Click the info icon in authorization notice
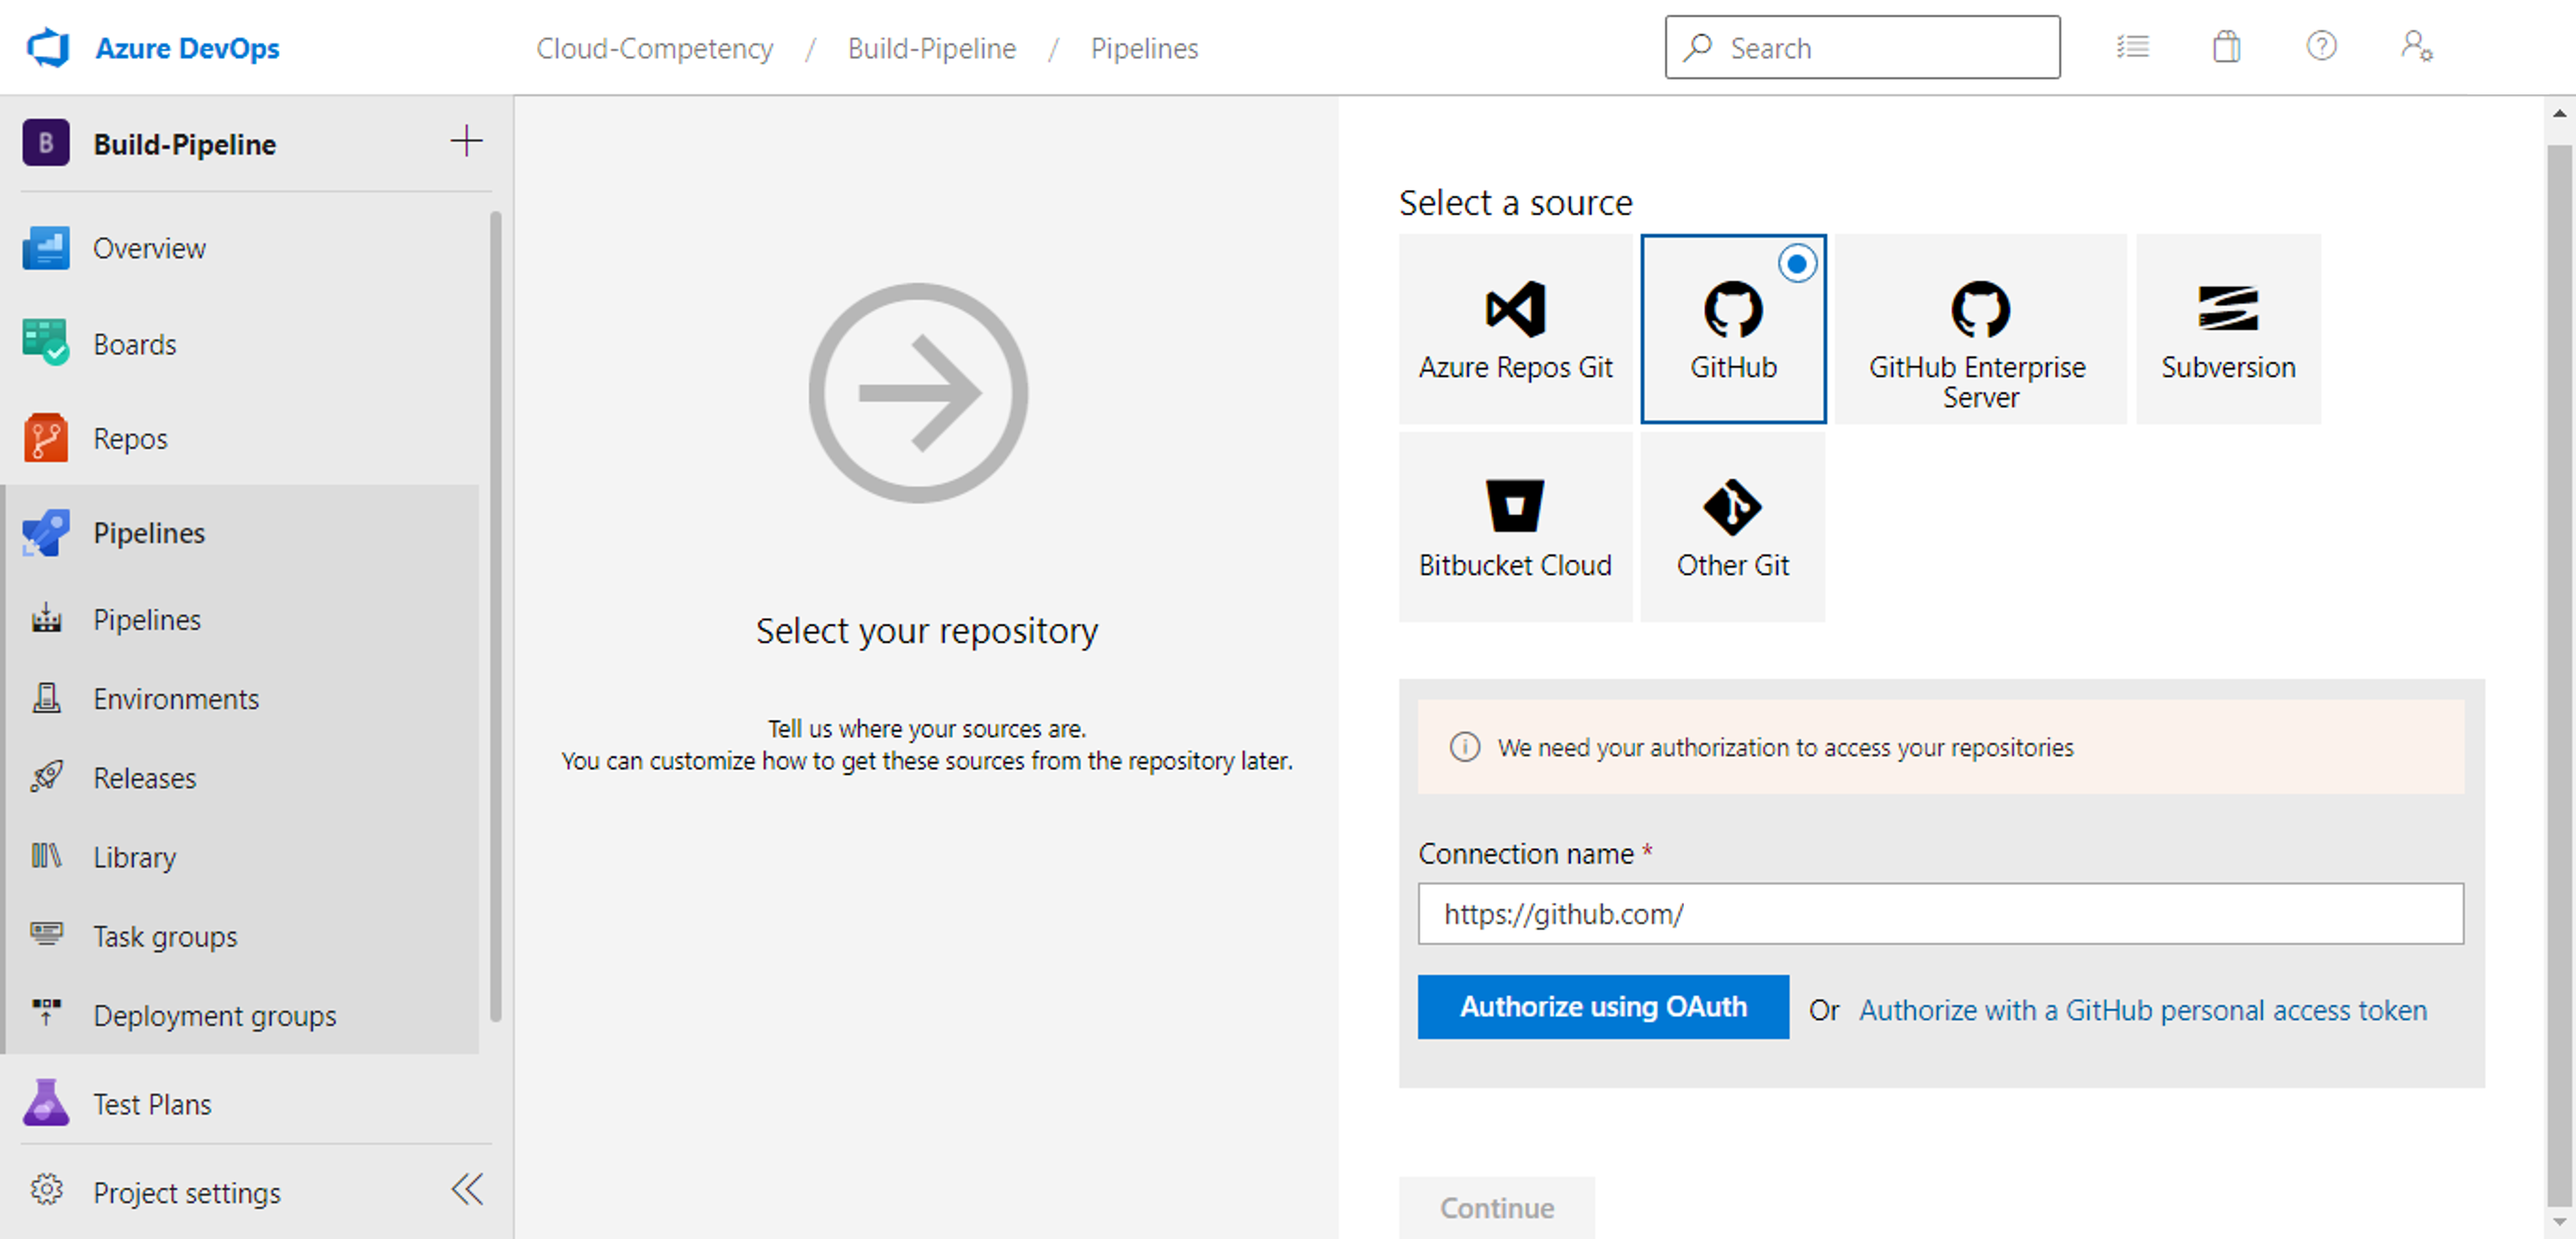 [1465, 747]
